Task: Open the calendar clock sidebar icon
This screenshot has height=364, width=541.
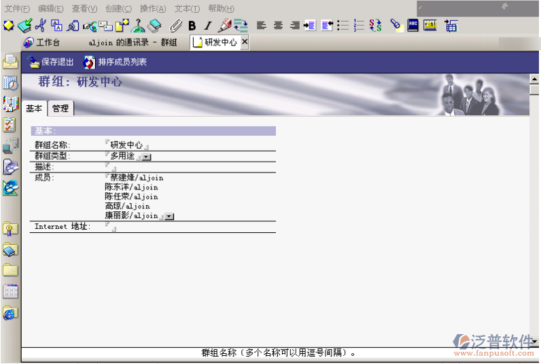Action: (x=10, y=83)
